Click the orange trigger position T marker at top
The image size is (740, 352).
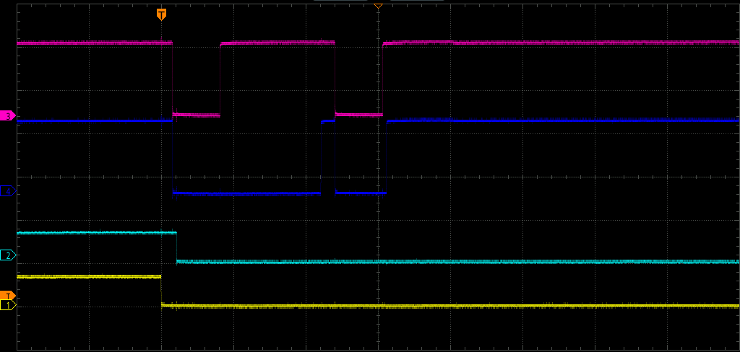click(x=161, y=14)
